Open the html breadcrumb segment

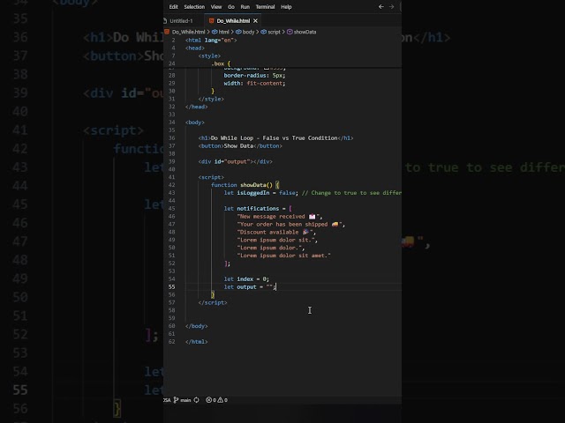[223, 32]
